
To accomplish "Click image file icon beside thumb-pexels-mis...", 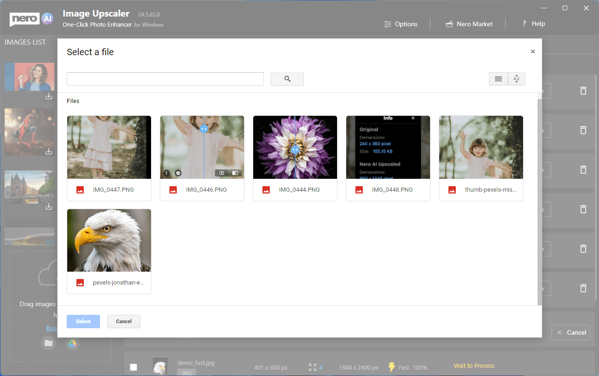I will (x=452, y=190).
